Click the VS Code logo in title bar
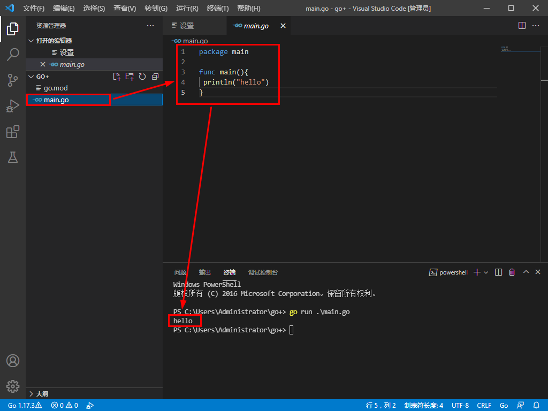Screen dimensions: 548x411 [10, 7]
